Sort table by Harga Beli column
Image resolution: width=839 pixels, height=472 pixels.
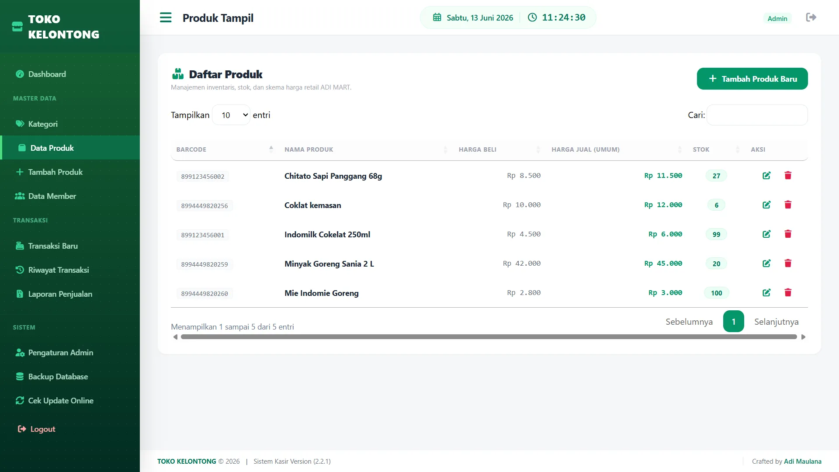pos(500,149)
